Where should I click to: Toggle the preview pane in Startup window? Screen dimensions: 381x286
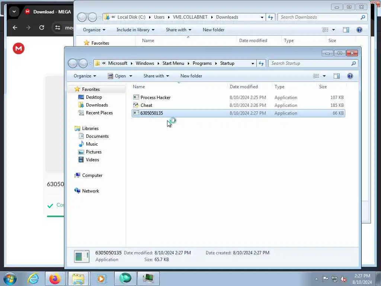[x=336, y=76]
